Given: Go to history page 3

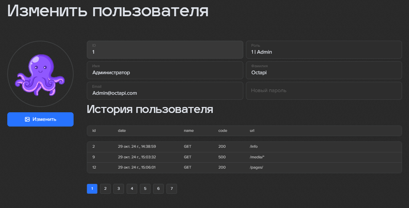Looking at the screenshot, I should coord(119,189).
